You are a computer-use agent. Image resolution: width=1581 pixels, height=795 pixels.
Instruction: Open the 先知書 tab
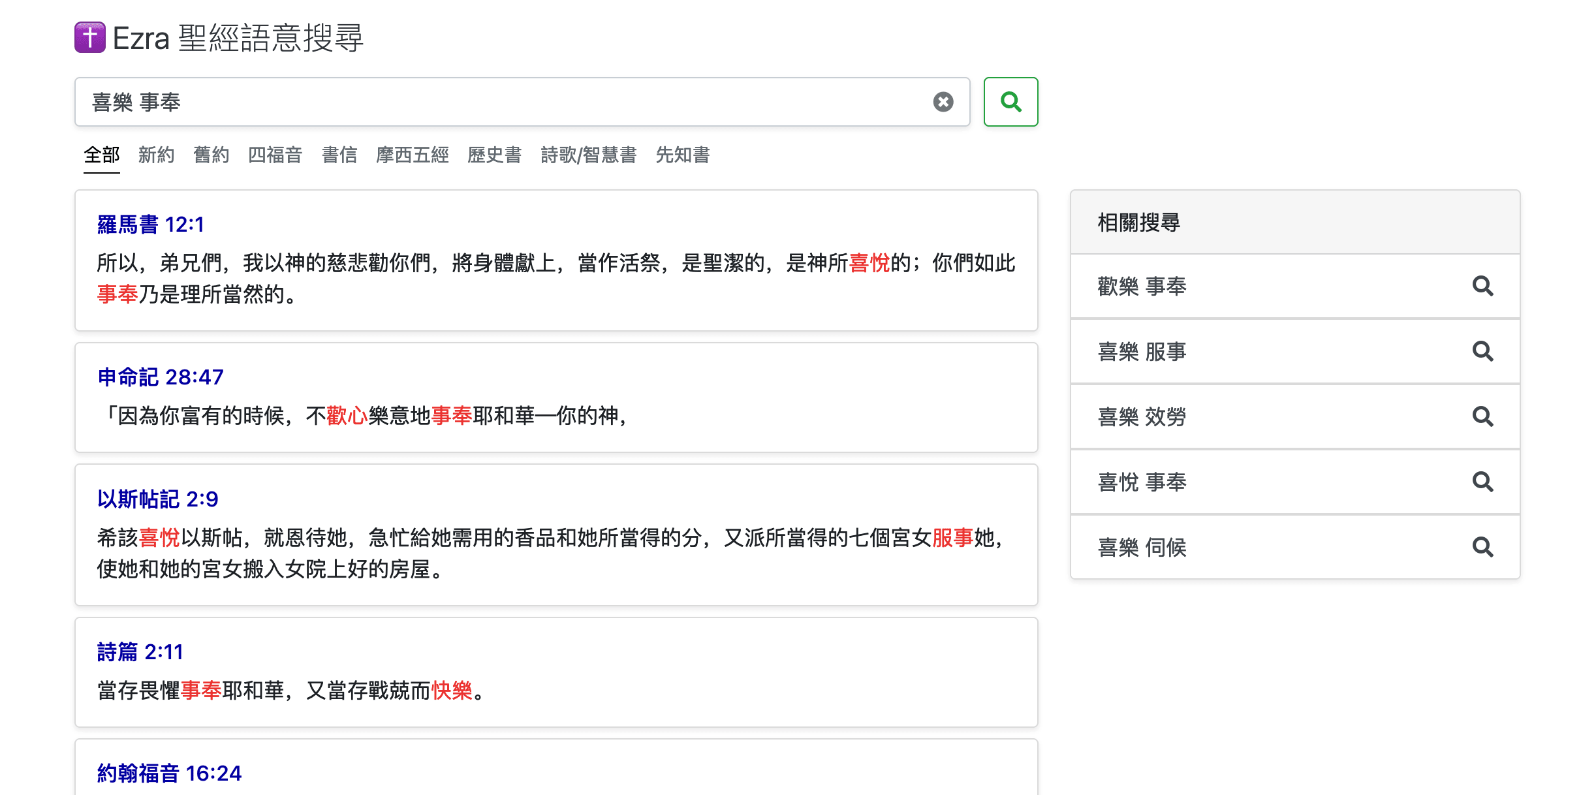683,155
